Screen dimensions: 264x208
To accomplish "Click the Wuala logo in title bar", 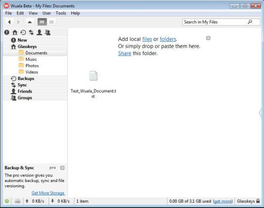I will coord(6,6).
